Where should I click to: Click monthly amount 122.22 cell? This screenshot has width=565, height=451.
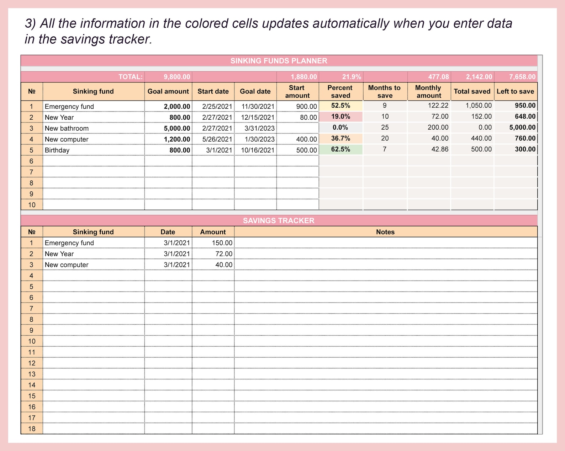click(x=429, y=105)
